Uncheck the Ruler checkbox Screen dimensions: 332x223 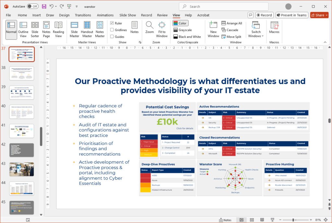coord(112,23)
